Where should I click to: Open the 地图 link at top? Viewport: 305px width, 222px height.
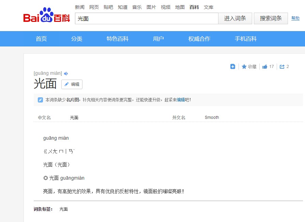tap(180, 7)
